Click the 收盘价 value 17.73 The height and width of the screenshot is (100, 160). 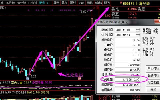pyautogui.click(x=127, y=60)
